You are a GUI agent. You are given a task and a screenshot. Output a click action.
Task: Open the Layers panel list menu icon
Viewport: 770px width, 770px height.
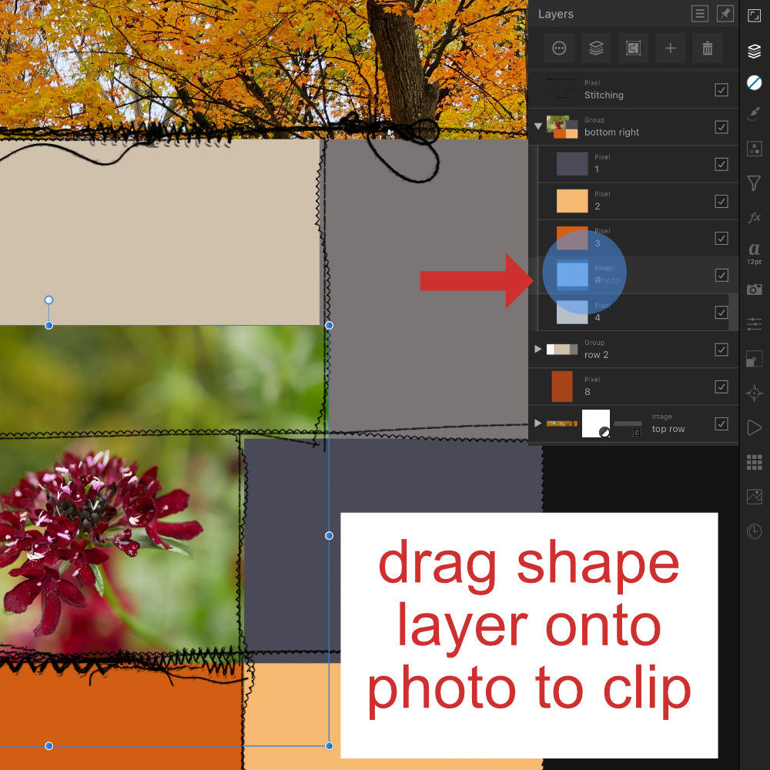coord(700,14)
